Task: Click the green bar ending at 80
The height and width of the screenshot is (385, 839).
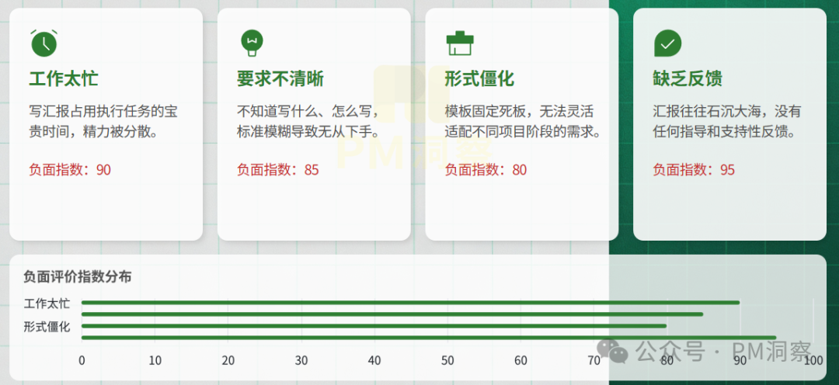Action: 374,326
